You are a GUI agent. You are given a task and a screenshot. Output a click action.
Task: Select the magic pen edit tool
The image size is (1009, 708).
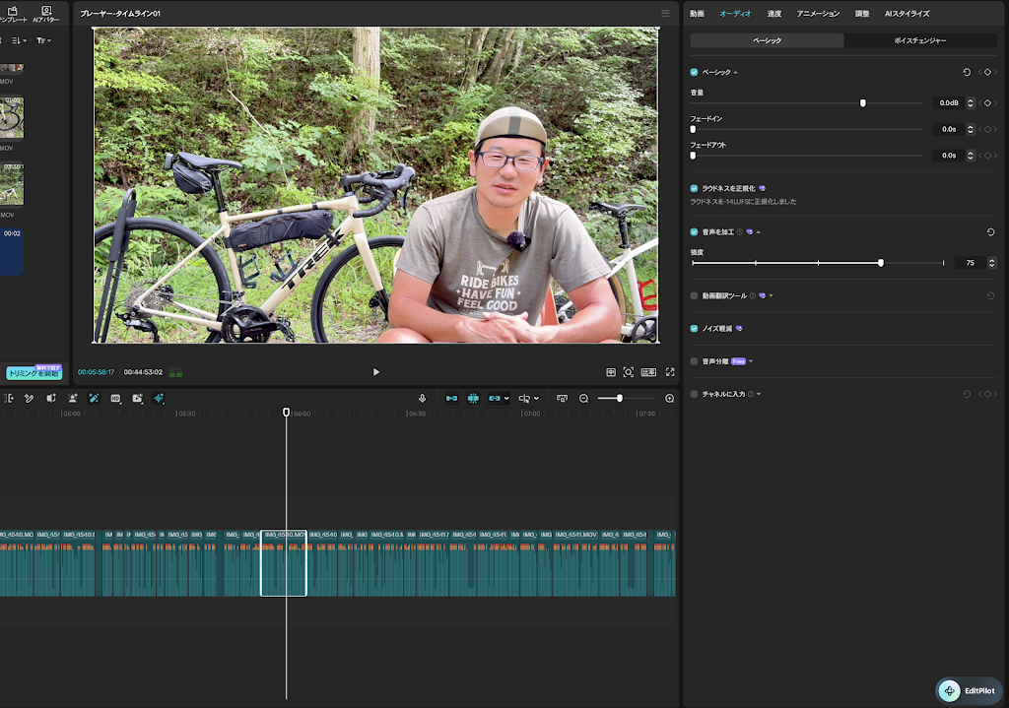click(29, 398)
